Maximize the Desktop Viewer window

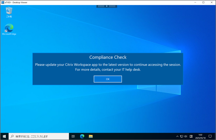pyautogui.click(x=203, y=2)
